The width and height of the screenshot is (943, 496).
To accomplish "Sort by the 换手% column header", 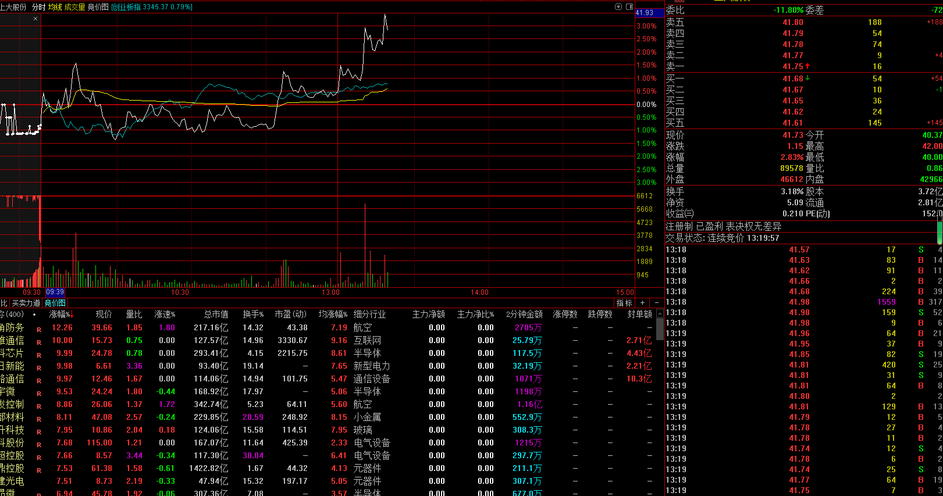I will tap(253, 314).
